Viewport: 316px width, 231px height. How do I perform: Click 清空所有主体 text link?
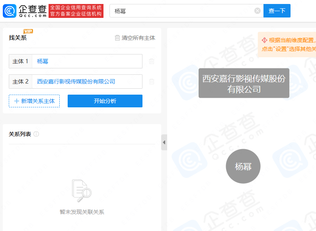coord(138,38)
